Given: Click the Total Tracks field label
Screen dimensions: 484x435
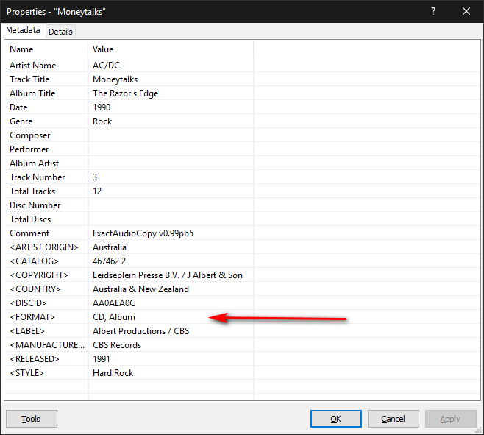Looking at the screenshot, I should [32, 191].
